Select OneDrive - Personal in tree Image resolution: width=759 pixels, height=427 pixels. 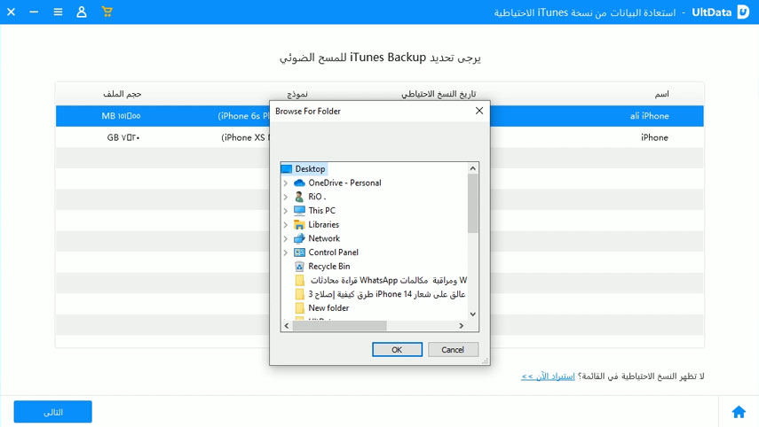coord(344,182)
